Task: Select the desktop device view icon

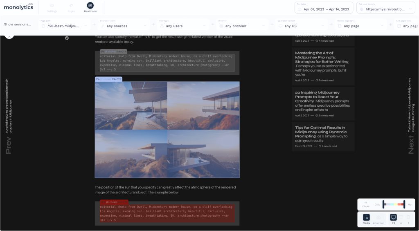Action: coord(393,218)
